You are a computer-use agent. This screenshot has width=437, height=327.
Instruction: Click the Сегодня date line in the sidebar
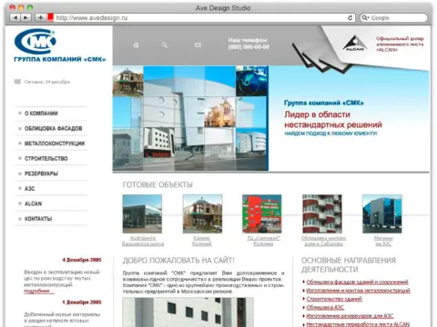click(46, 82)
